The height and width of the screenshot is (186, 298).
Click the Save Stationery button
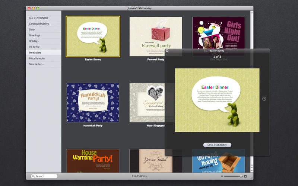[217, 145]
